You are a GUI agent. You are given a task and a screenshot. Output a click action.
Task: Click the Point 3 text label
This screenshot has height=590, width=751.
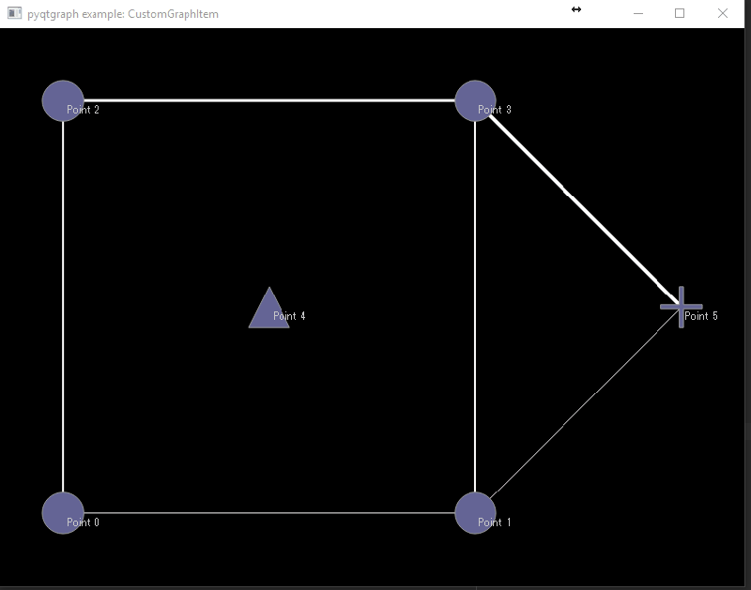coord(494,109)
